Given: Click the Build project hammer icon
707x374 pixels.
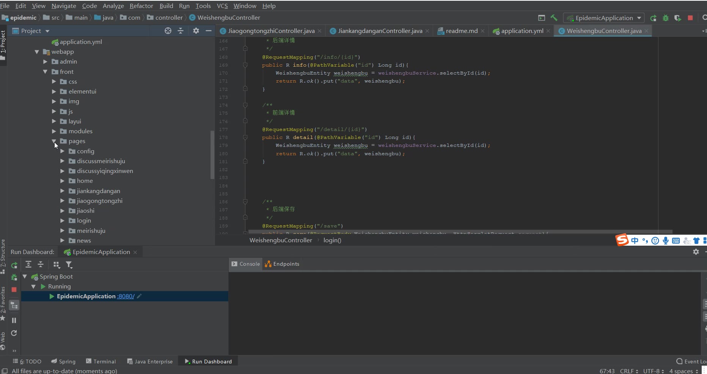Looking at the screenshot, I should click(554, 18).
